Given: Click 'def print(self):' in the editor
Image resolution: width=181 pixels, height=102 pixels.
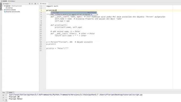Looking at the screenshot, I should point(59,25).
